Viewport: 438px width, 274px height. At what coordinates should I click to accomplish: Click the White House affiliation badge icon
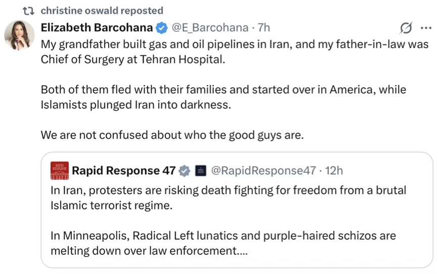pyautogui.click(x=200, y=171)
